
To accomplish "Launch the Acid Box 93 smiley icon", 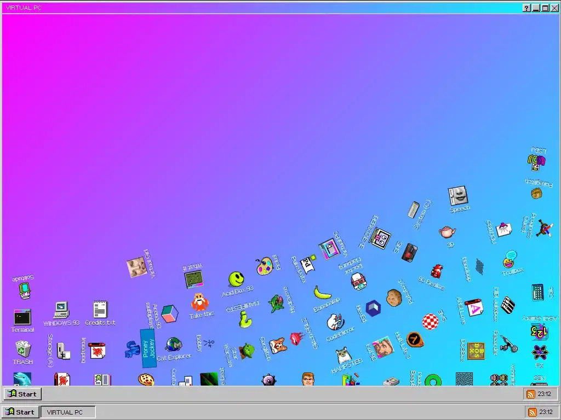I will point(236,279).
